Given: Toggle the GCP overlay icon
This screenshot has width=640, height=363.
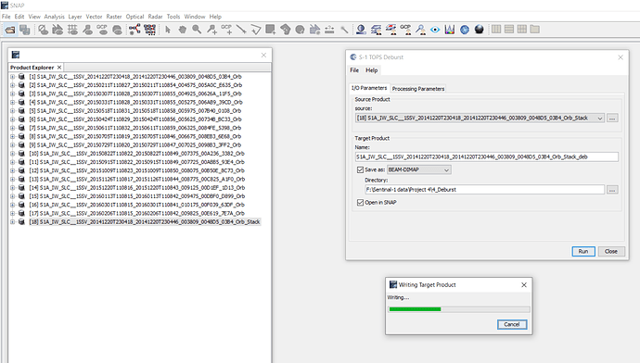Looking at the screenshot, I should (102, 30).
